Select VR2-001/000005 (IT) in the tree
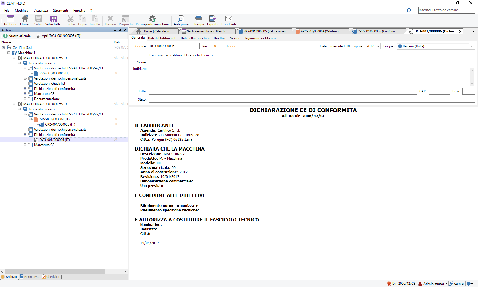478x287 pixels. (x=54, y=73)
